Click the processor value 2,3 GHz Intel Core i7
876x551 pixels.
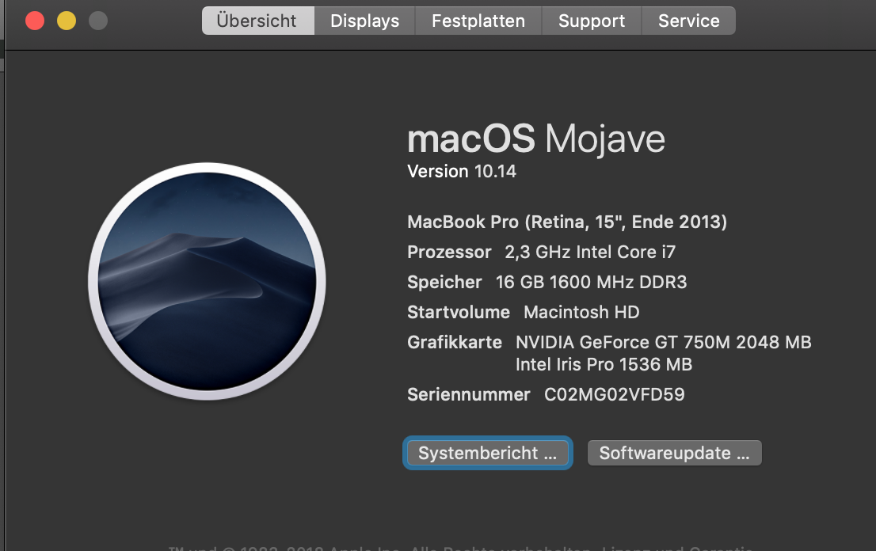(590, 253)
